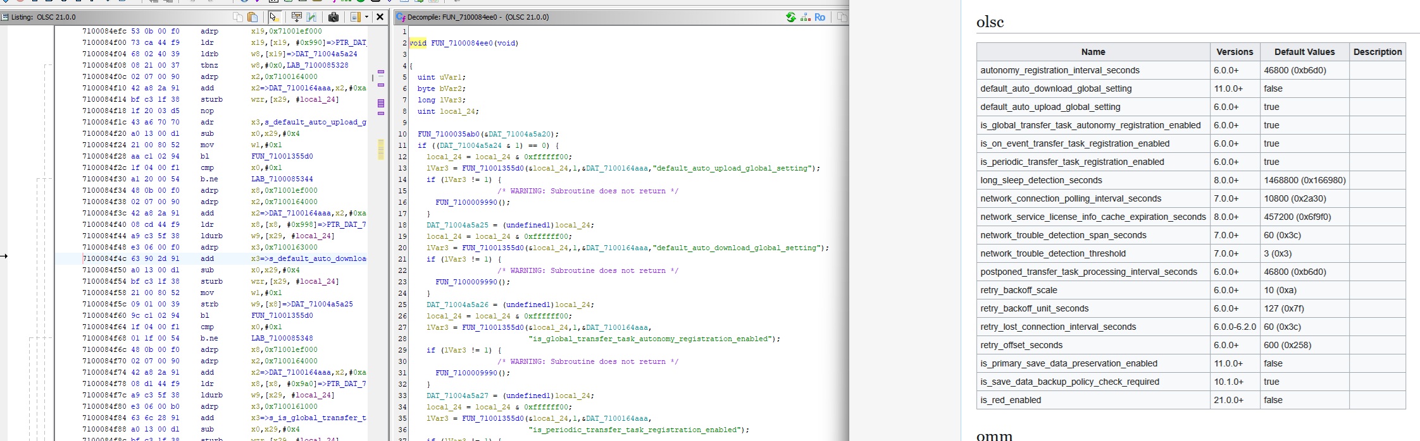This screenshot has height=441, width=1420.
Task: Click the Copy icon in Listing toolbar
Action: click(238, 17)
